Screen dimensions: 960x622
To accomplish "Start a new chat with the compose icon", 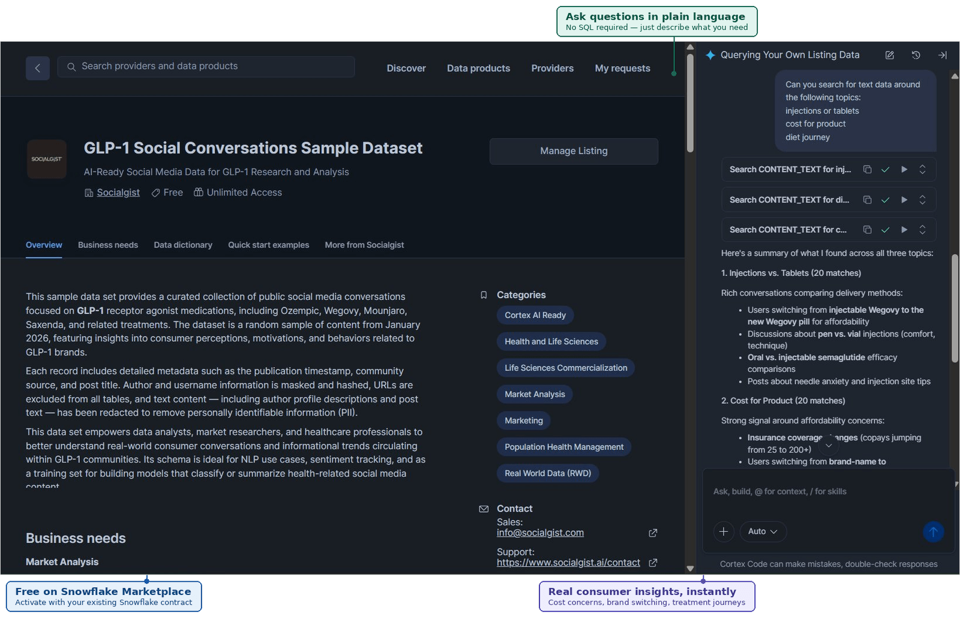I will point(890,55).
